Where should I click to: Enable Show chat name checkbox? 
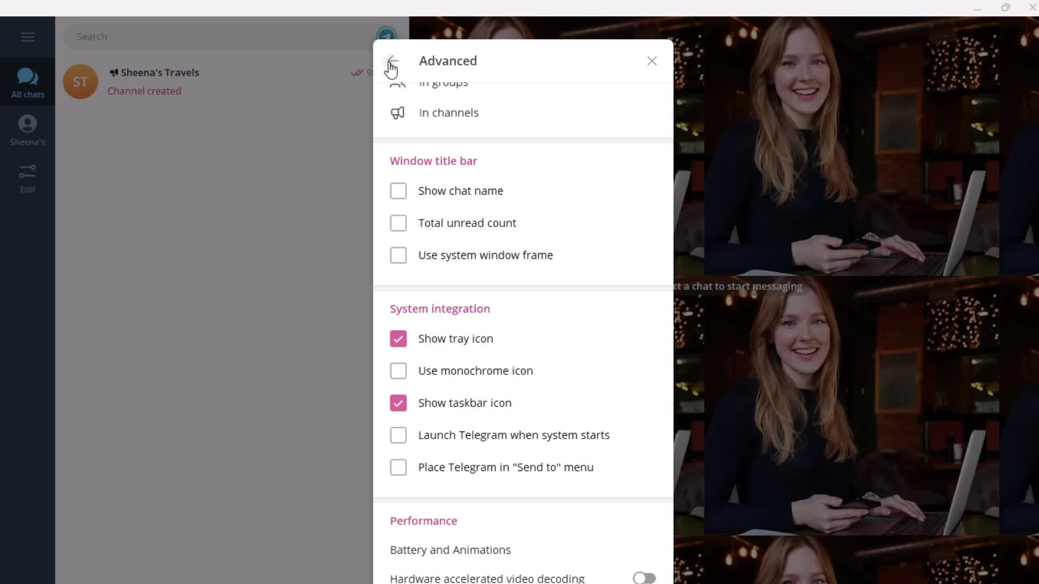(x=398, y=190)
